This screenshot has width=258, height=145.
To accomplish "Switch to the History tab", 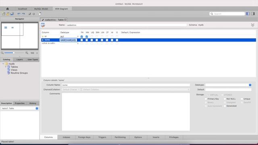I will pos(33,104).
